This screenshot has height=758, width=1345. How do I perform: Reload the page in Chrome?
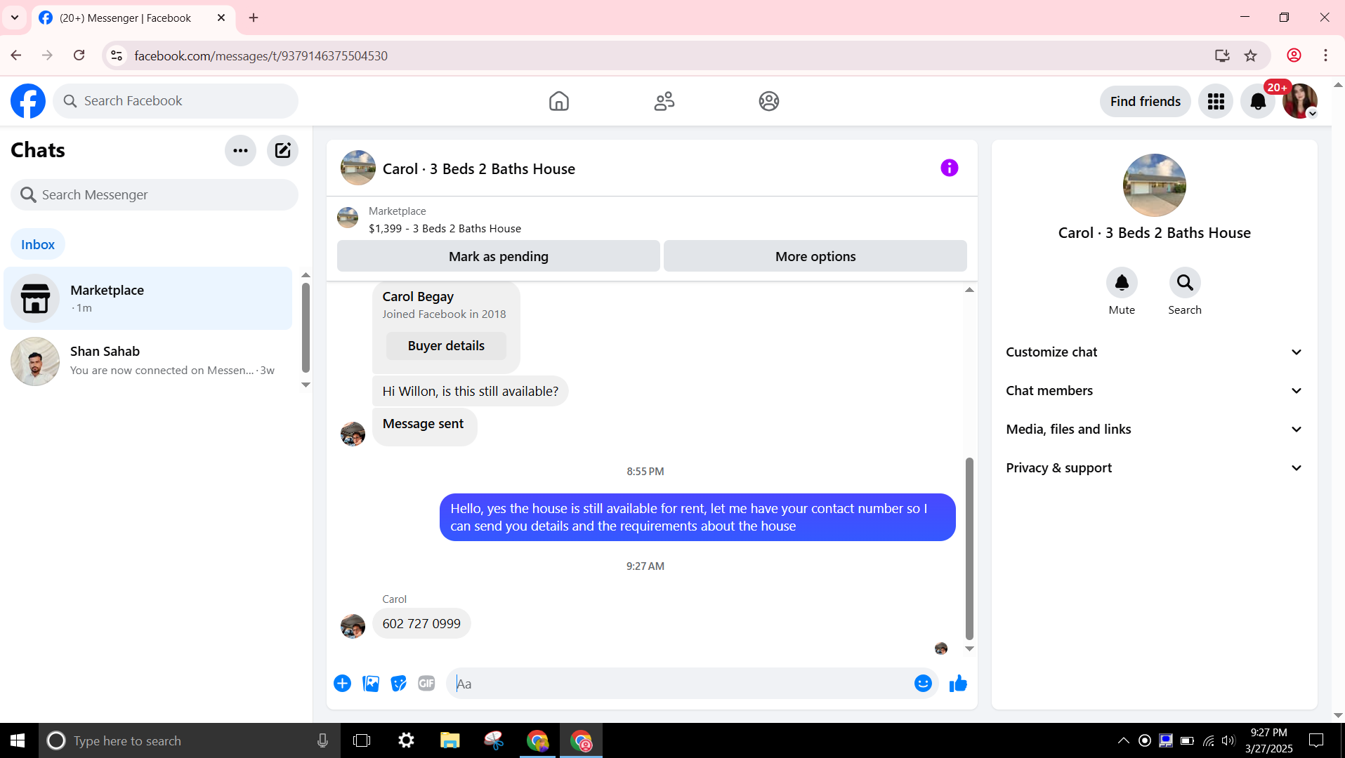point(79,55)
